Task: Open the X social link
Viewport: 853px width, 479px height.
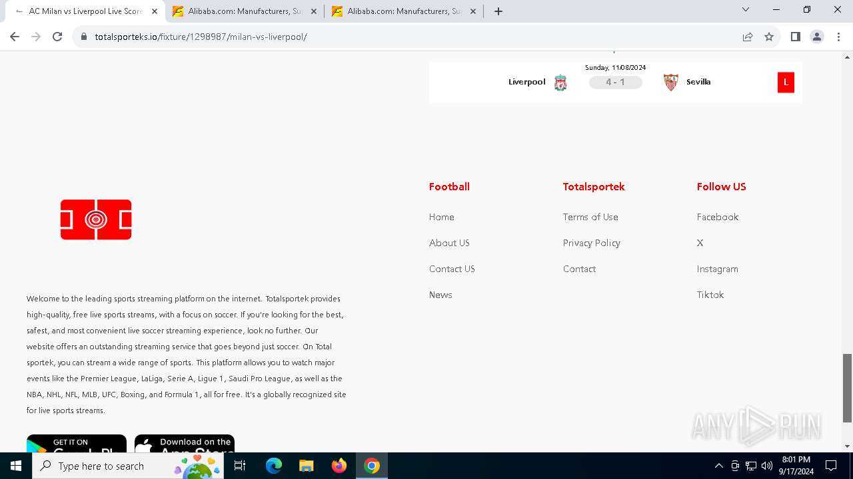Action: point(700,243)
